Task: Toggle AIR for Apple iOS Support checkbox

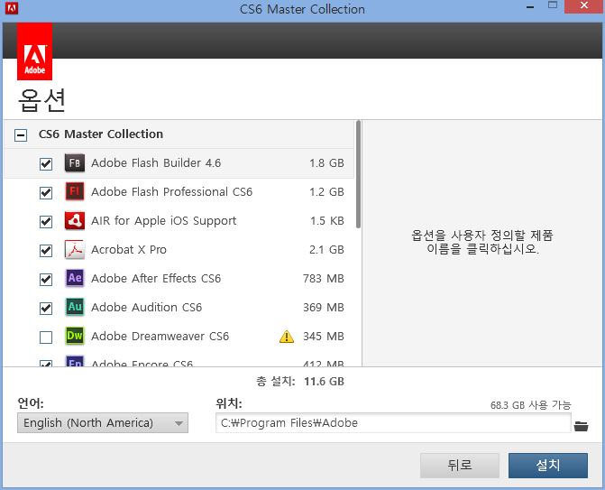Action: [46, 221]
